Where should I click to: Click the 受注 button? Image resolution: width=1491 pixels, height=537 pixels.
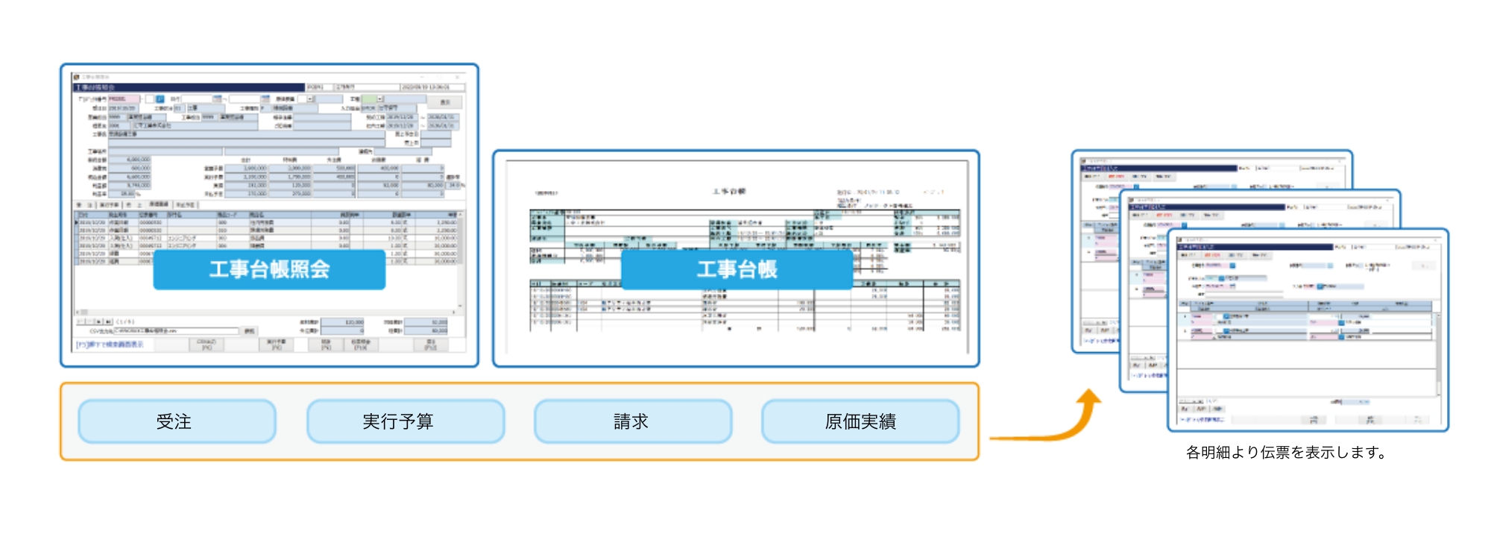pos(177,421)
